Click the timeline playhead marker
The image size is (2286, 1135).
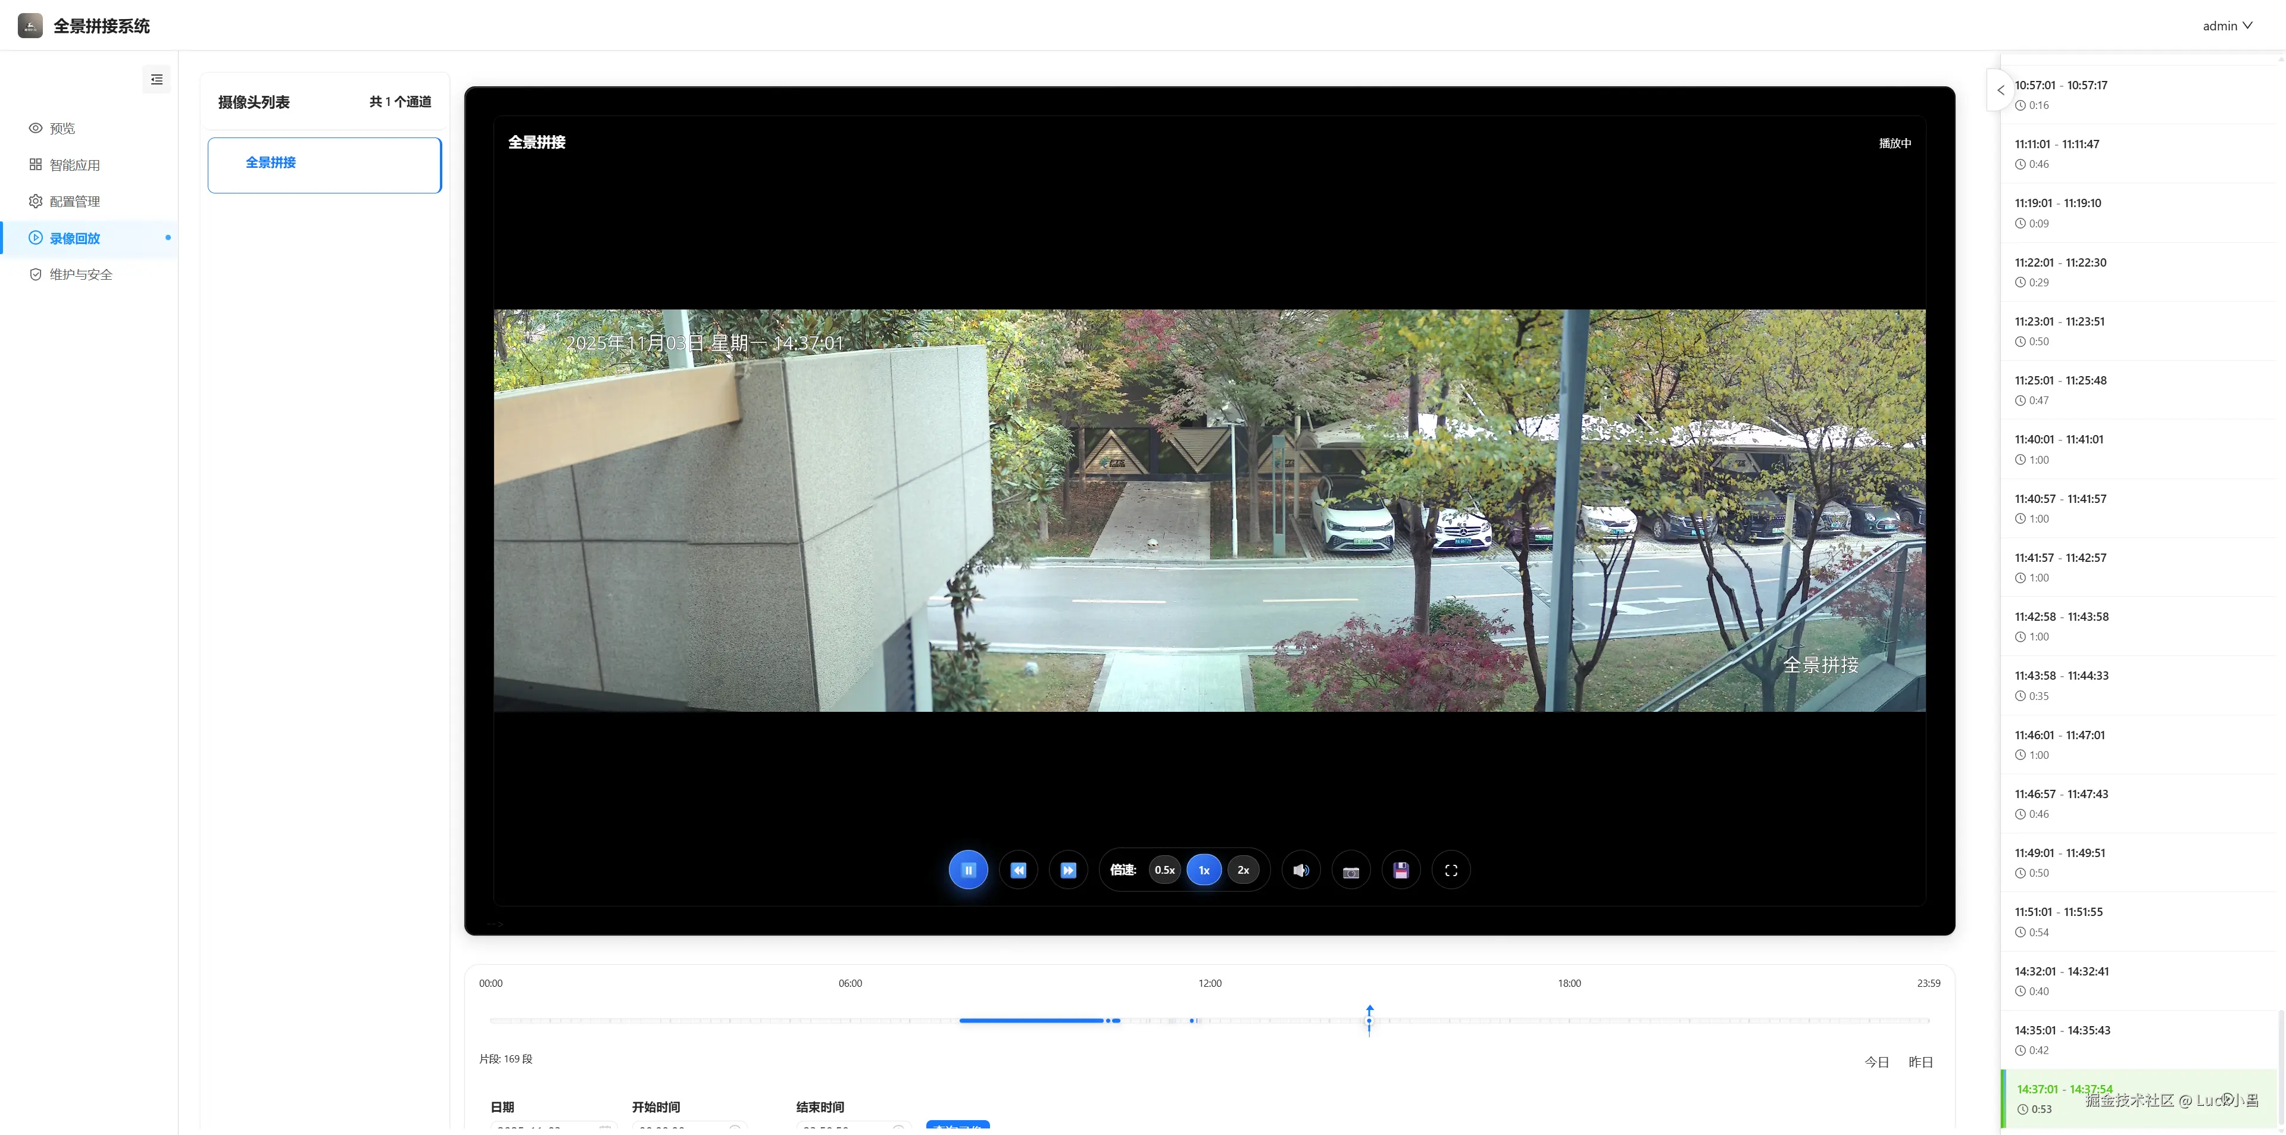(x=1369, y=1020)
